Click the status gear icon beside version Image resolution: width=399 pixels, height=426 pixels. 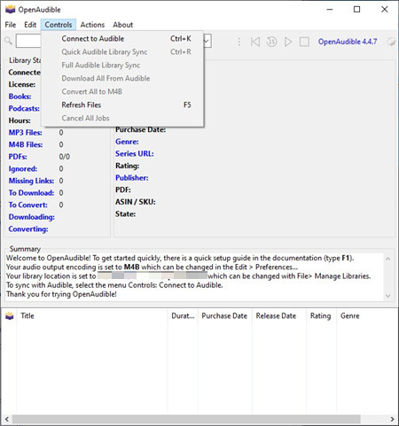[x=391, y=42]
